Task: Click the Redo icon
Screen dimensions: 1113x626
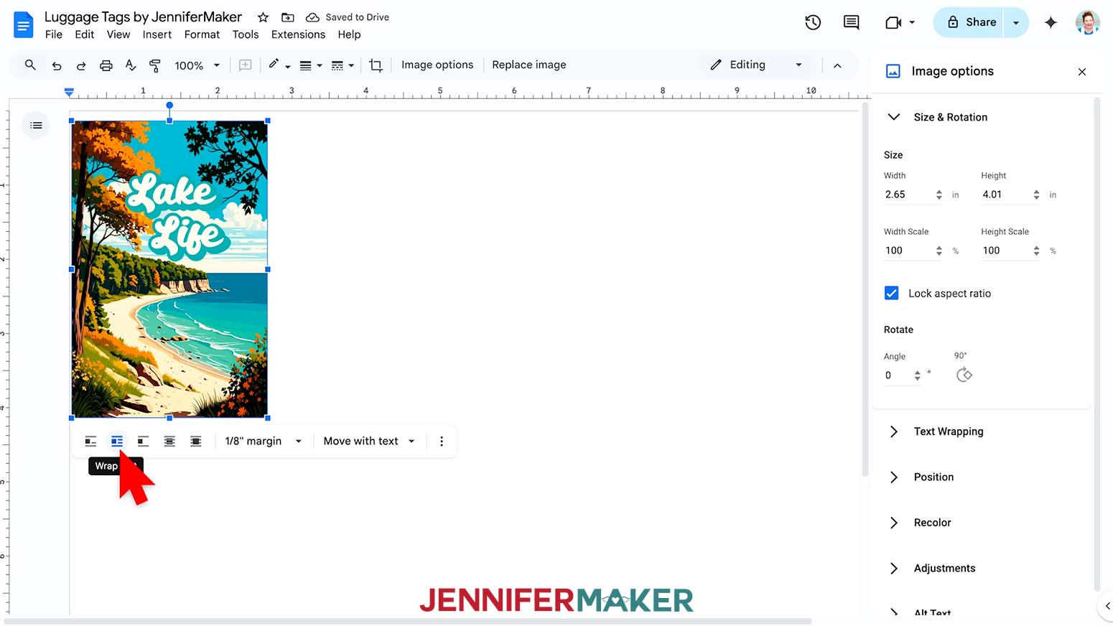Action: (x=81, y=65)
